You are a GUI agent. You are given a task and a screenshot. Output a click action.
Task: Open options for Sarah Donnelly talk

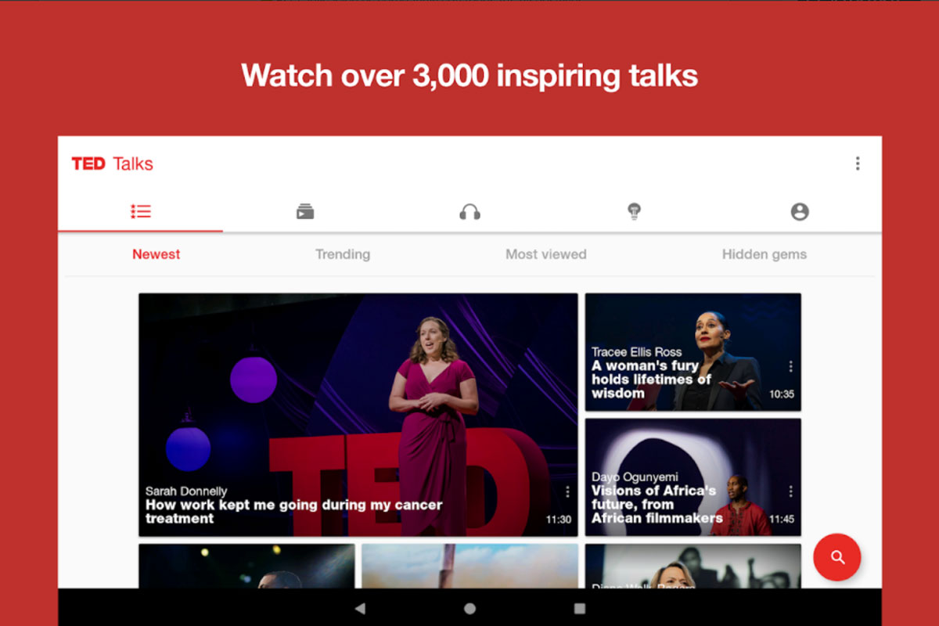click(567, 492)
